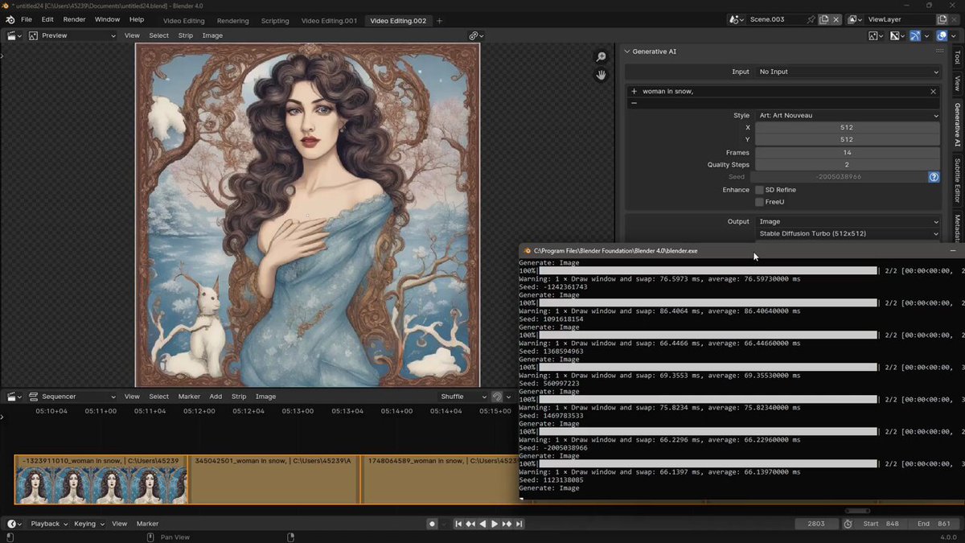Screen dimensions: 965x543
Task: Open the Keying dropdown in timeline
Action: (x=88, y=524)
